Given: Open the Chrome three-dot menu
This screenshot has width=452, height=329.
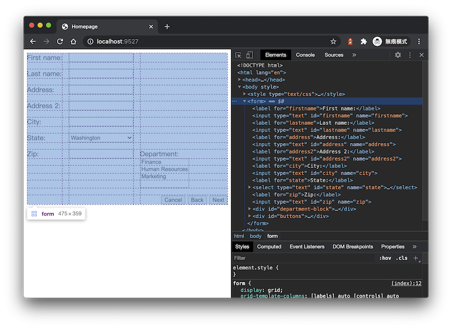Looking at the screenshot, I should (419, 41).
